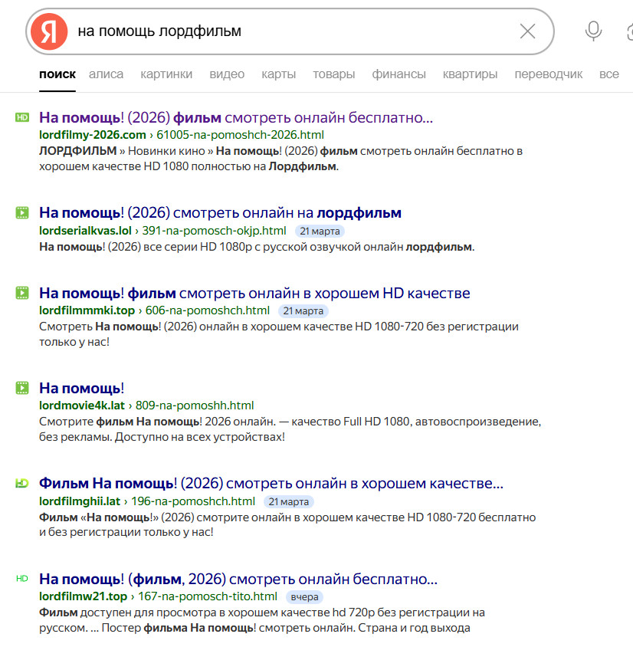The height and width of the screenshot is (647, 633).
Task: Open the lordmovie4k.lat 'На помощь!' title link
Action: pyautogui.click(x=82, y=388)
